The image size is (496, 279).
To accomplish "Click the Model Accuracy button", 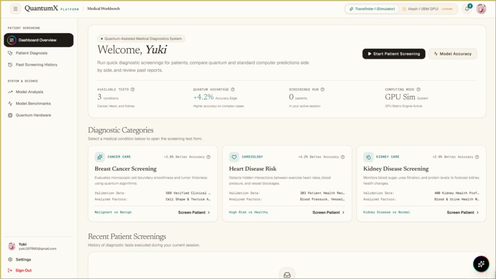I will [453, 54].
